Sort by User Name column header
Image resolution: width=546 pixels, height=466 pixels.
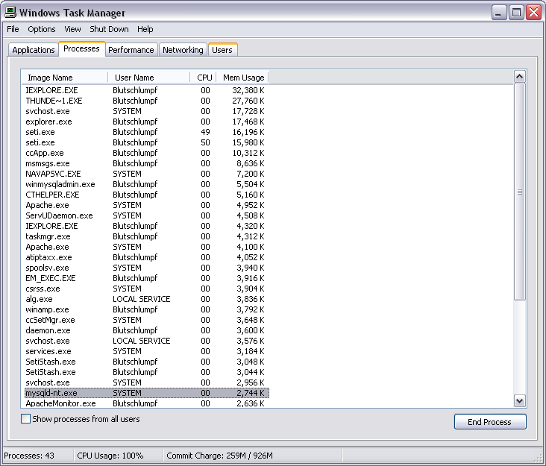(148, 78)
